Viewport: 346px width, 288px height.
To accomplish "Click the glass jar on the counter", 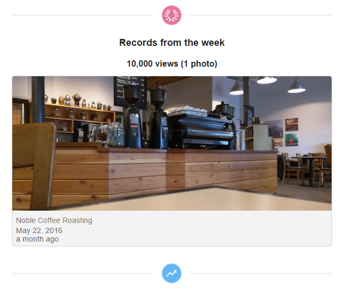I will tap(115, 135).
